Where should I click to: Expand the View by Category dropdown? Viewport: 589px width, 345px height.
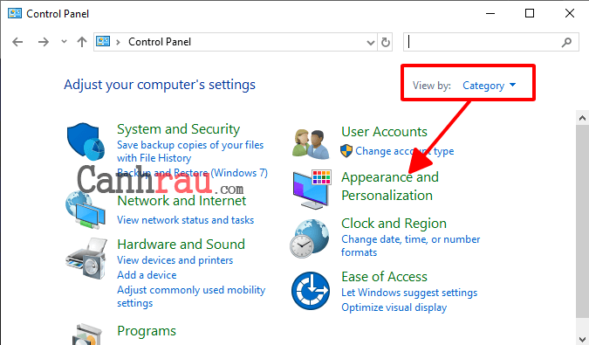click(x=489, y=86)
